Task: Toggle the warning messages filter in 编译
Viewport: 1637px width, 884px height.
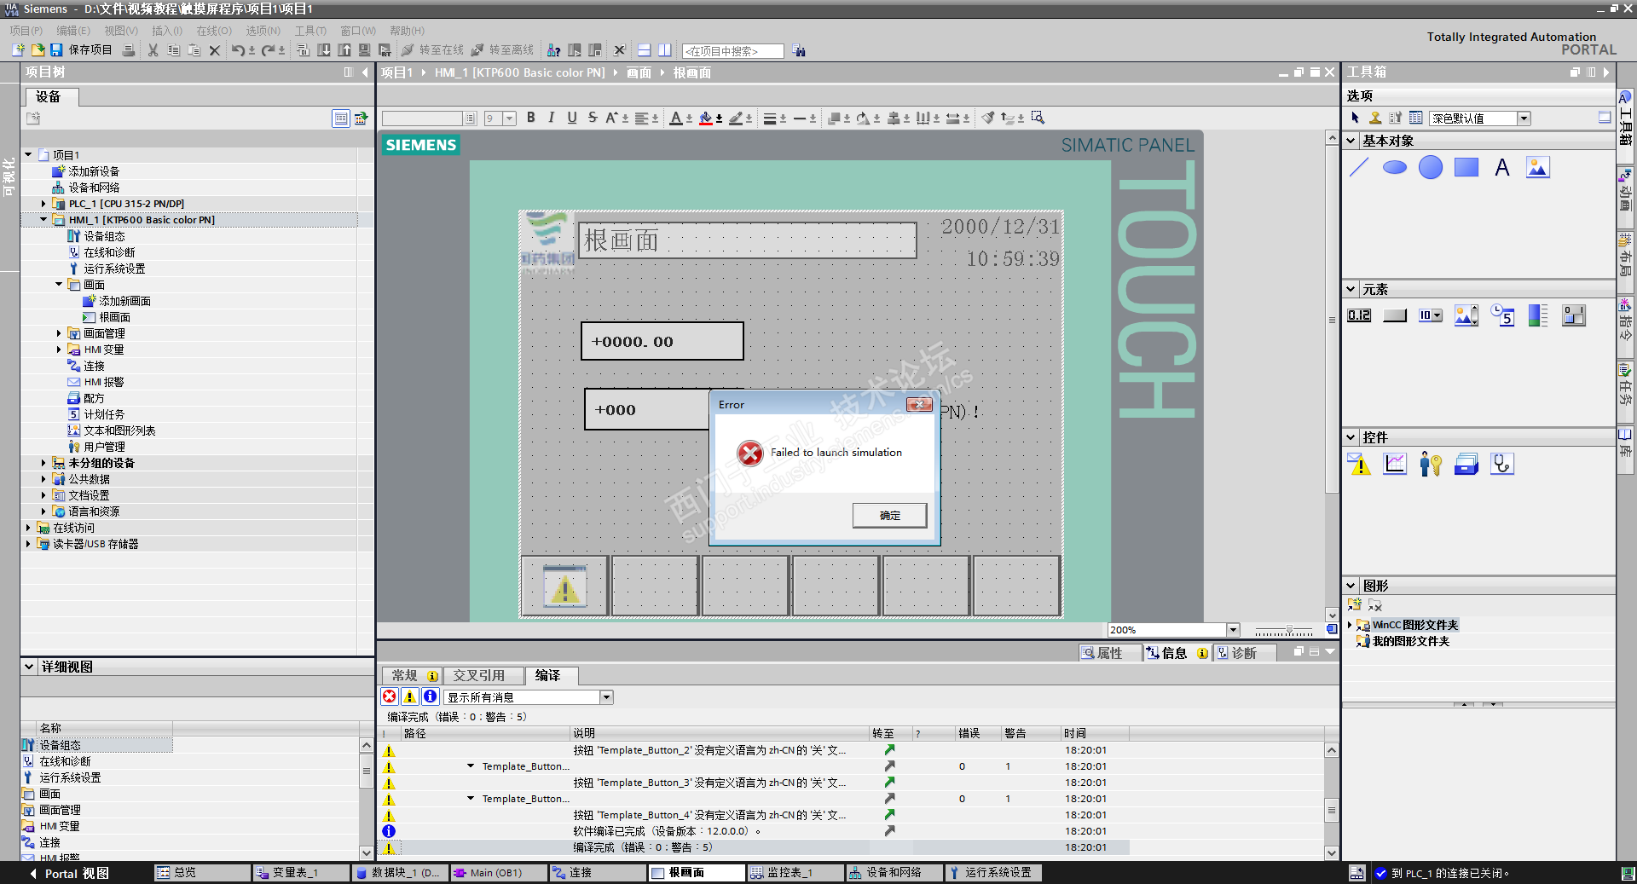Action: (410, 697)
